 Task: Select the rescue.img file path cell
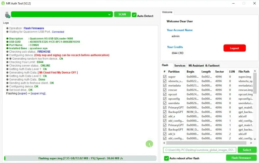pyautogui.click(x=245, y=90)
